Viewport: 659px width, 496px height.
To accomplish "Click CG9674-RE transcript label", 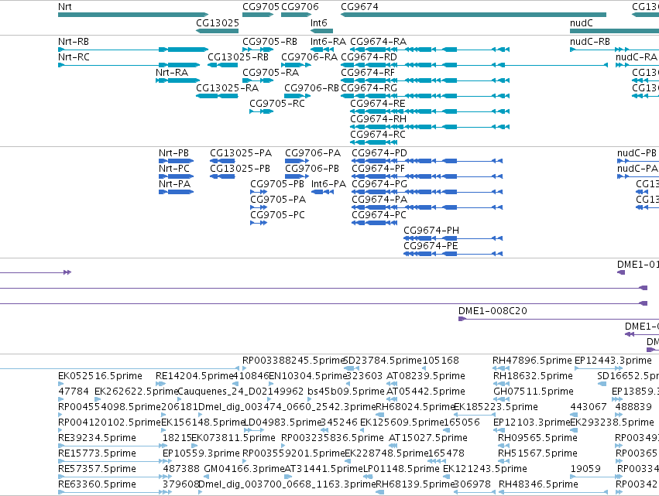I will tap(377, 104).
